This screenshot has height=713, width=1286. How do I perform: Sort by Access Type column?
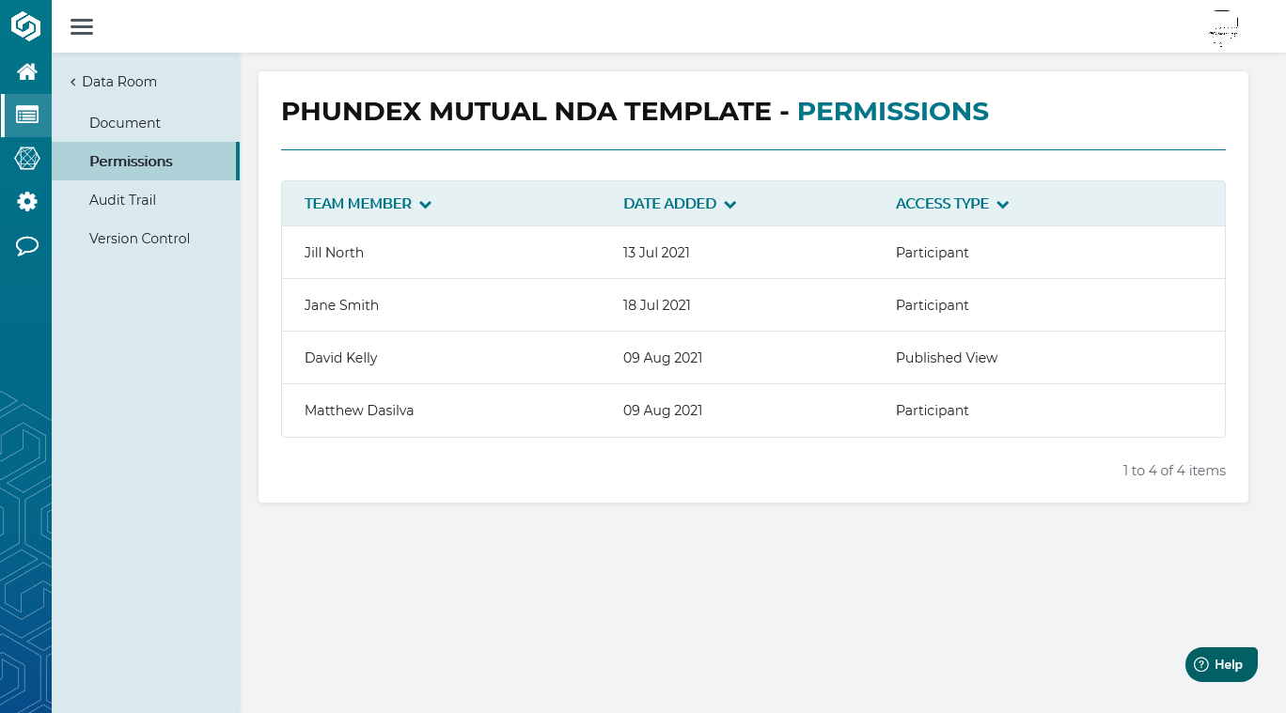pyautogui.click(x=951, y=204)
